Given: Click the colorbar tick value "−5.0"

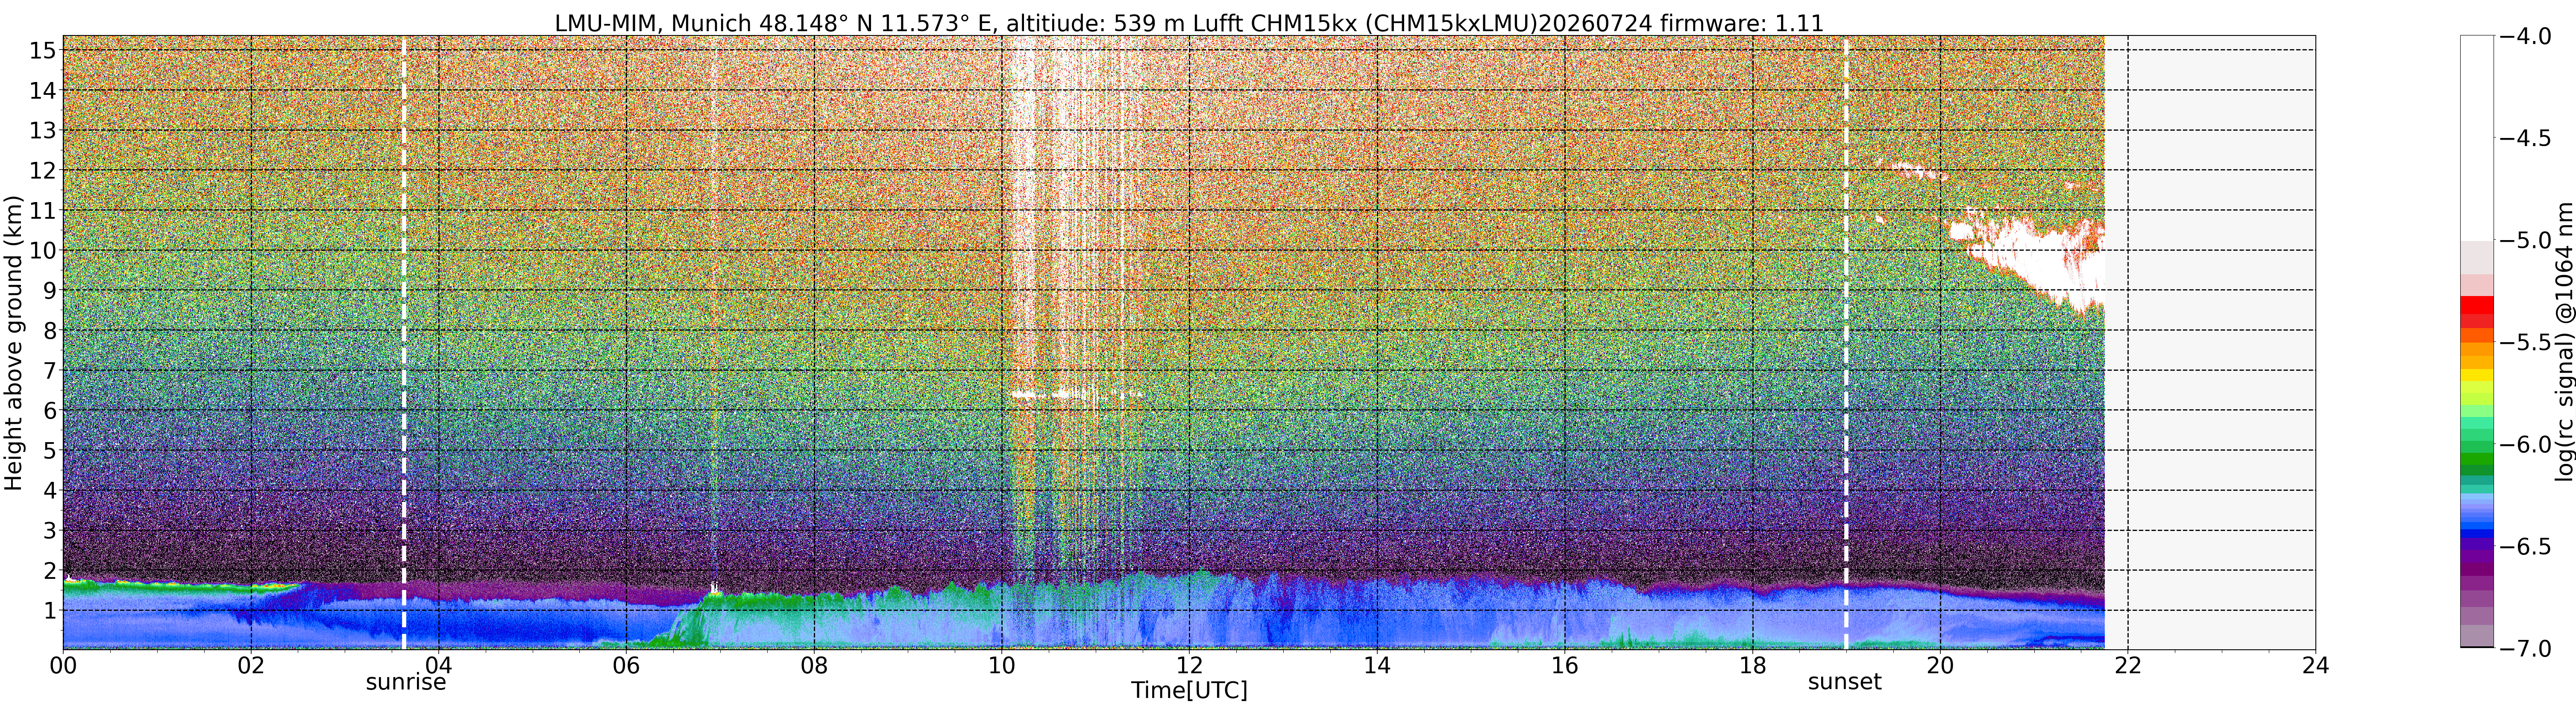Looking at the screenshot, I should coord(2526,240).
